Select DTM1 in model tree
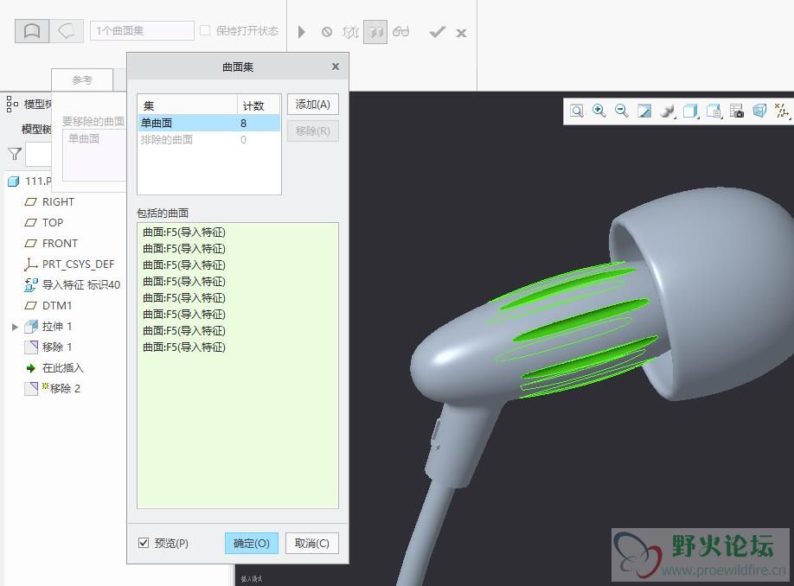 coord(57,306)
